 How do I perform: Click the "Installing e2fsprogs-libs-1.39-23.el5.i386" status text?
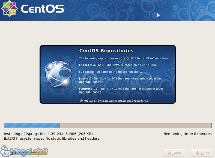coord(48,134)
